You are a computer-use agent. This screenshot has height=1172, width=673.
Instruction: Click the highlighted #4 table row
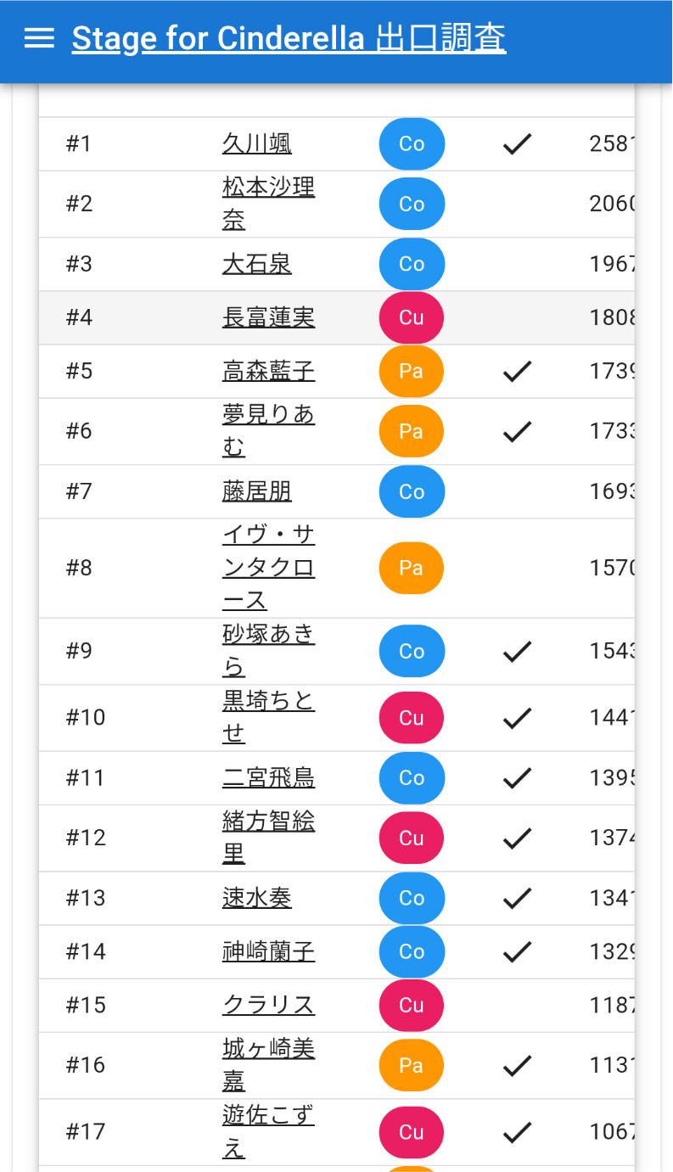pos(170,317)
